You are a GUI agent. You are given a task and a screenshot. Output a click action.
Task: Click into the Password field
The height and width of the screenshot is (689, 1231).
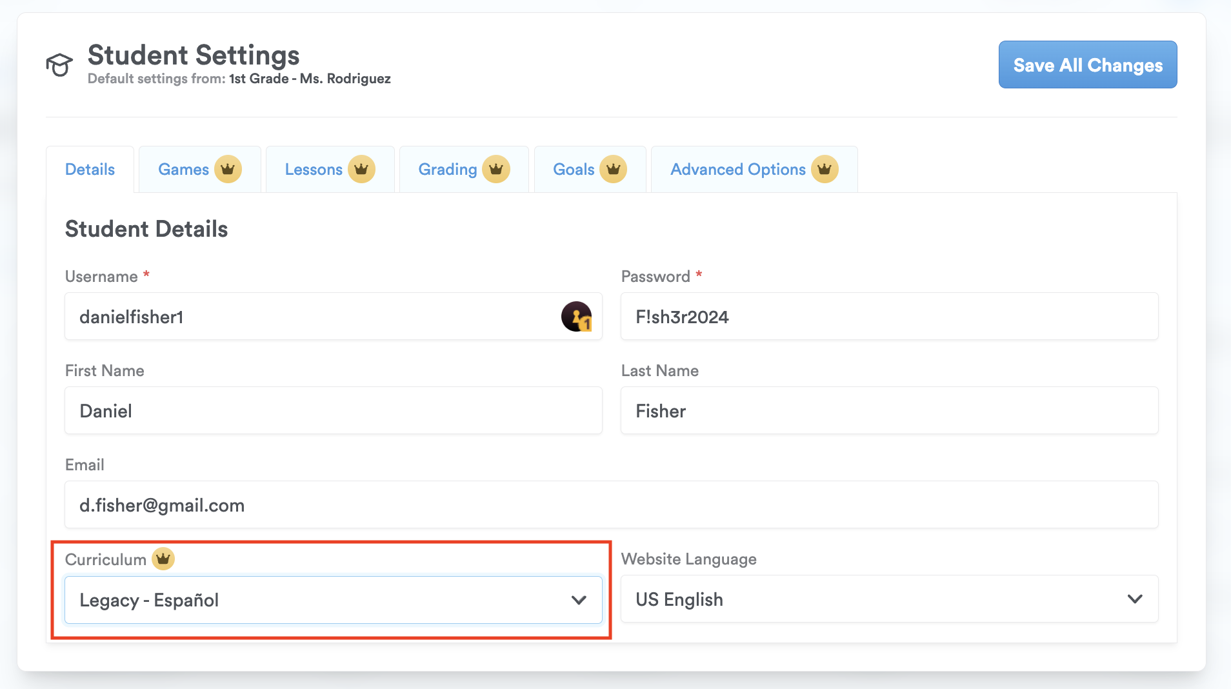[x=889, y=317]
